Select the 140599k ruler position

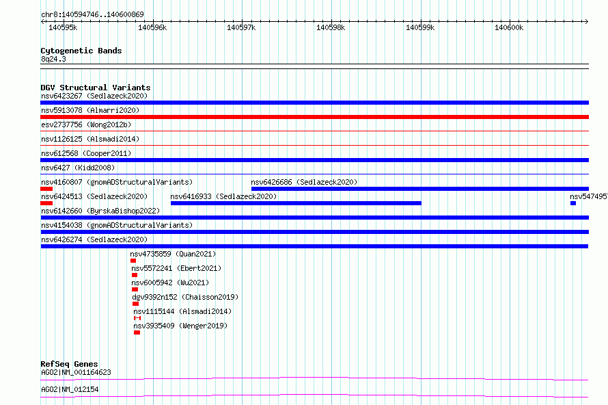click(x=420, y=27)
